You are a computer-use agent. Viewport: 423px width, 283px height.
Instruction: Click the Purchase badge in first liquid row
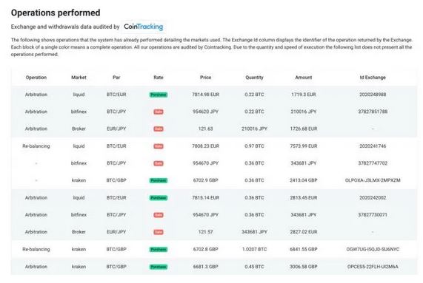tap(159, 95)
